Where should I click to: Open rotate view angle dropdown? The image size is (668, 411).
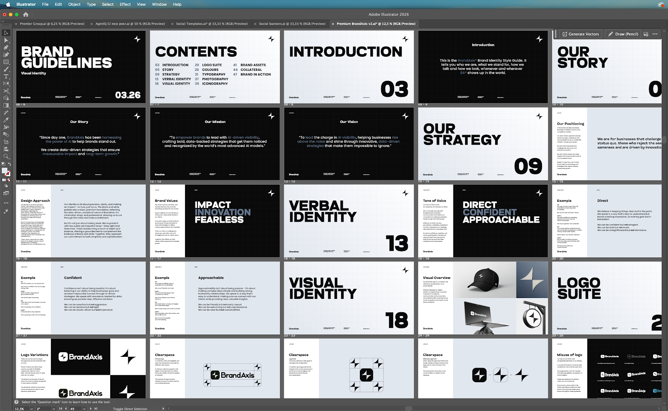click(54, 409)
